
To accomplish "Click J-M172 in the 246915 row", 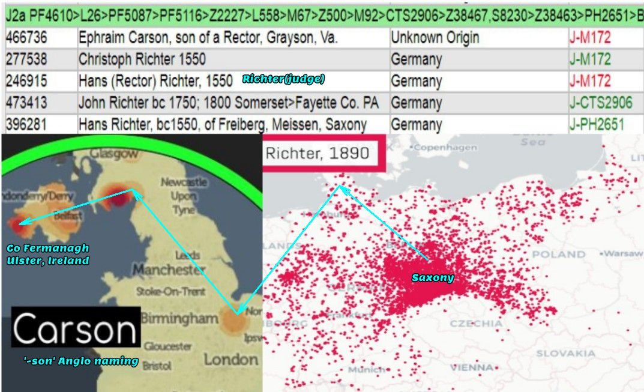I will (x=590, y=82).
